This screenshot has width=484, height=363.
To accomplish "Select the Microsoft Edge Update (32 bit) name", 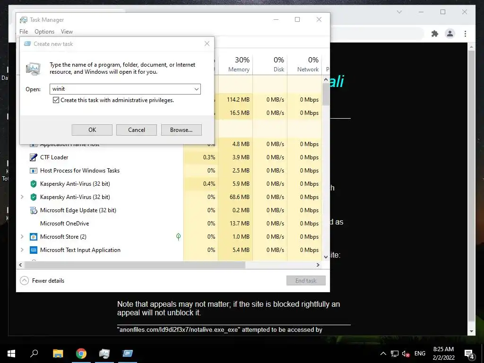I will coord(78,210).
